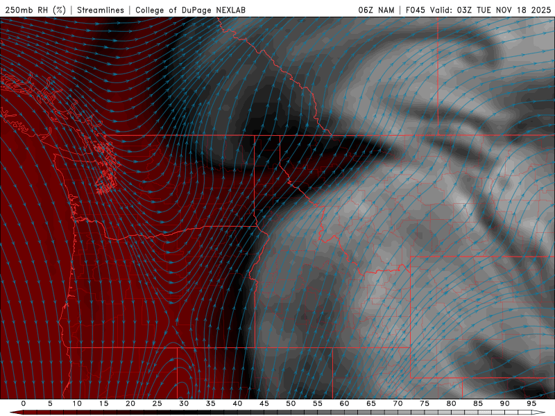The image size is (555, 416).
Task: Select the color scale label '70'
Action: [x=398, y=404]
